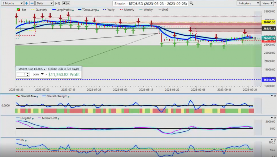Toggle the Monthly legend entry

(127, 10)
